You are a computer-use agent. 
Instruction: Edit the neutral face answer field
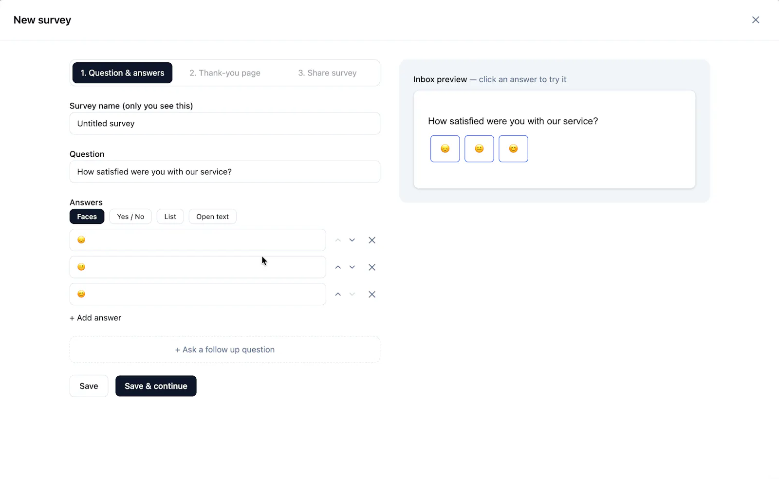[198, 267]
